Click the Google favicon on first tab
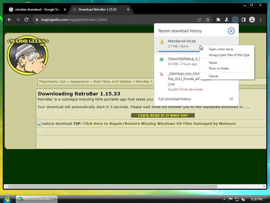The width and height of the screenshot is (270, 203). 11,10
